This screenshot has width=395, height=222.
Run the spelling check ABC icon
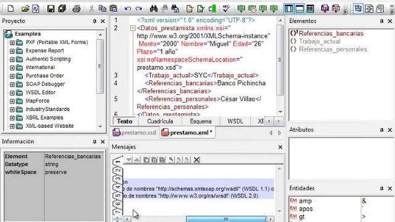[x=227, y=9]
